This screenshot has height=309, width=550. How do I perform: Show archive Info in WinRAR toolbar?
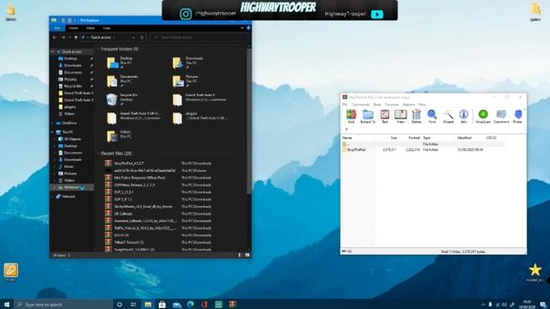point(463,117)
